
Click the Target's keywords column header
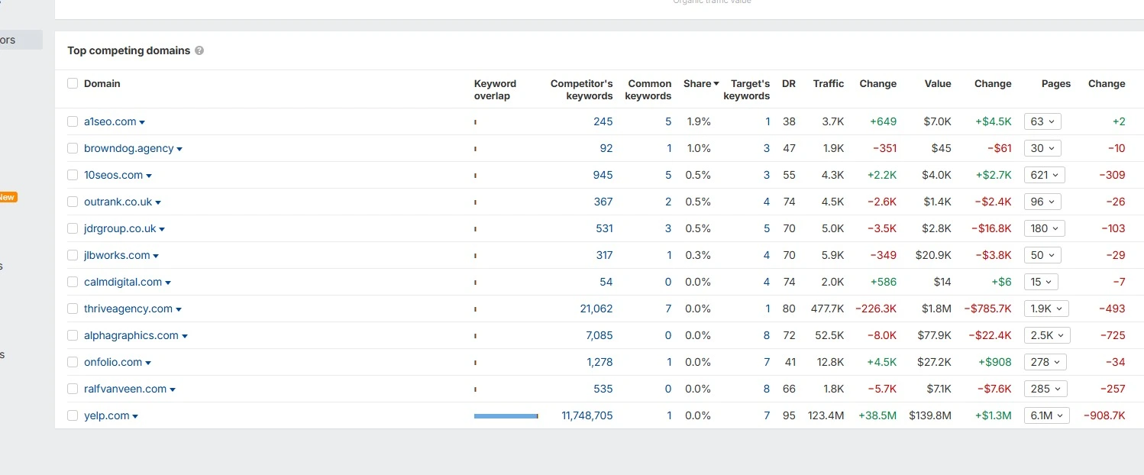click(x=747, y=89)
